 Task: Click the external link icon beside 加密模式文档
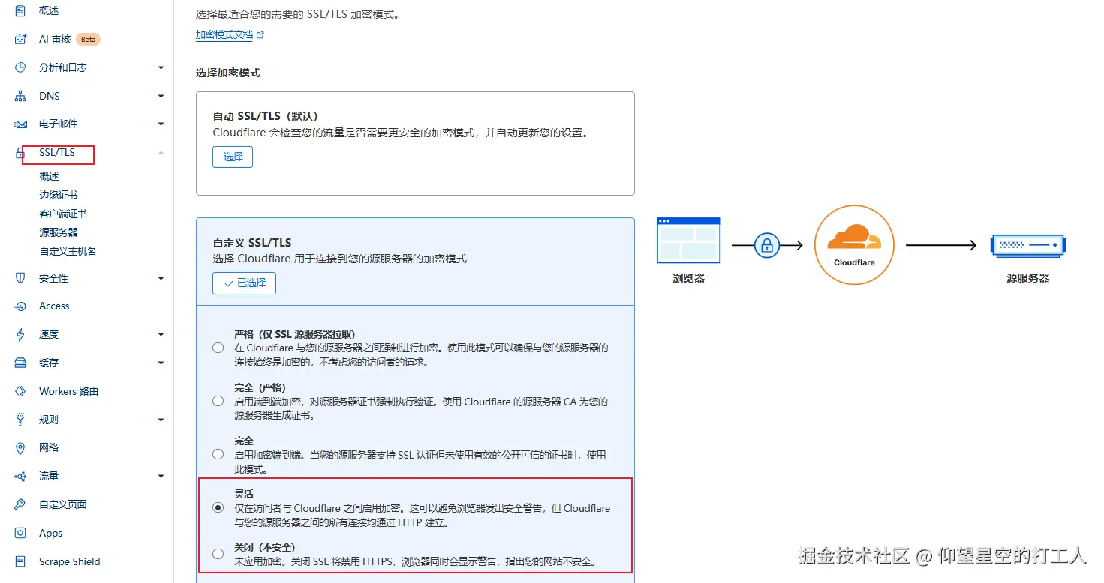tap(260, 34)
